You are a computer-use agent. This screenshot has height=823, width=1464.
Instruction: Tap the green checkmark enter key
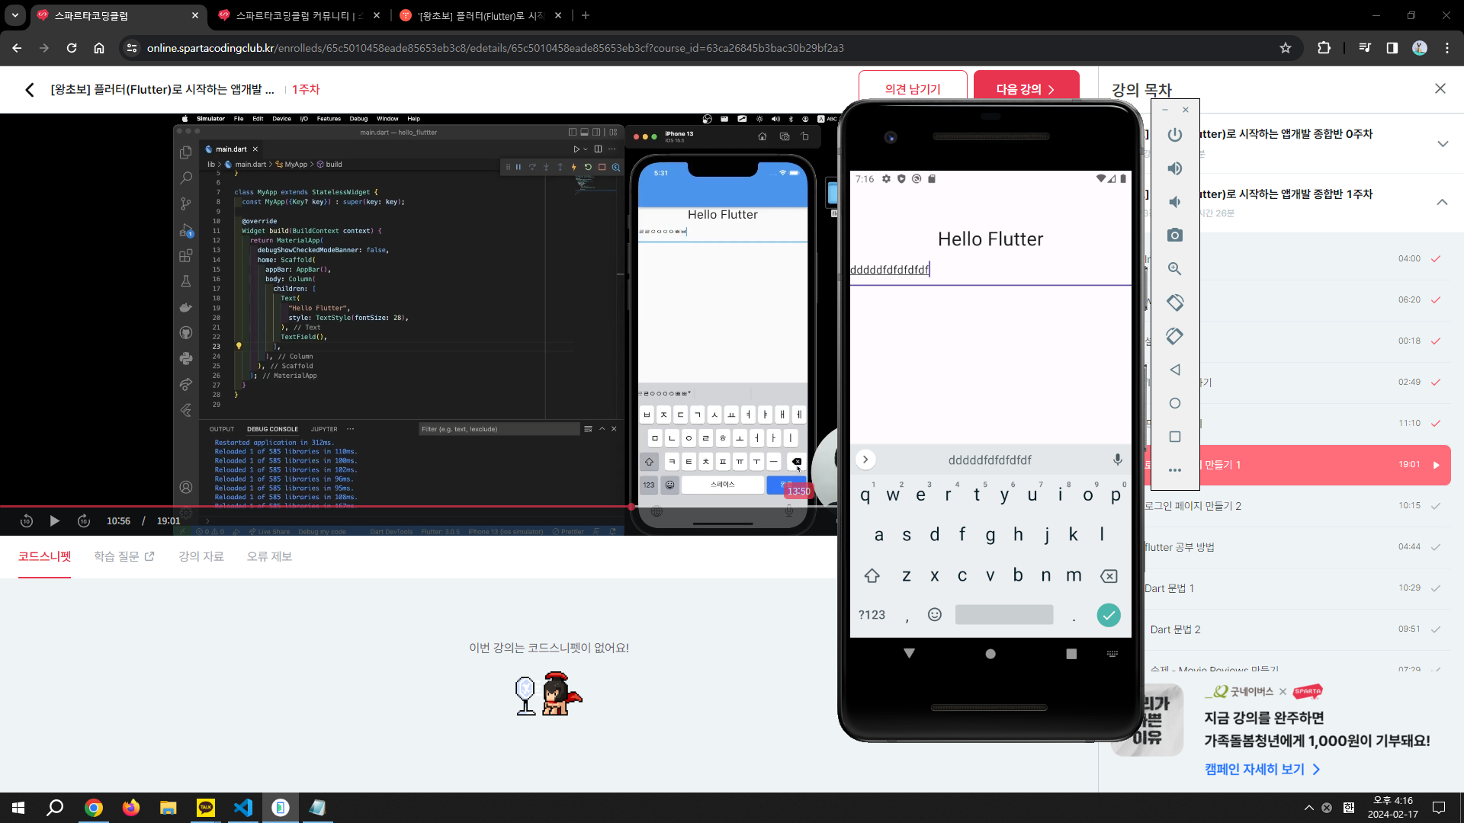coord(1109,615)
